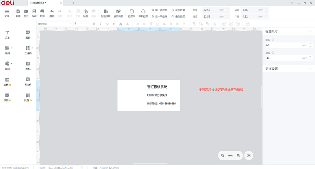Viewport: 315px width, 169px height.
Task: Click the Y轴 field showing 4.62
Action: 255,16
